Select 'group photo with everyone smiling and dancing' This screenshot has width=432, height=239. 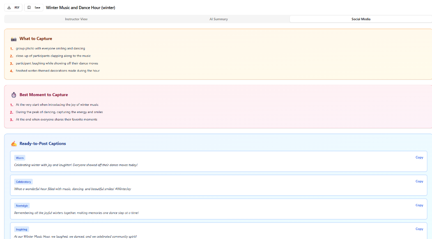coord(51,48)
